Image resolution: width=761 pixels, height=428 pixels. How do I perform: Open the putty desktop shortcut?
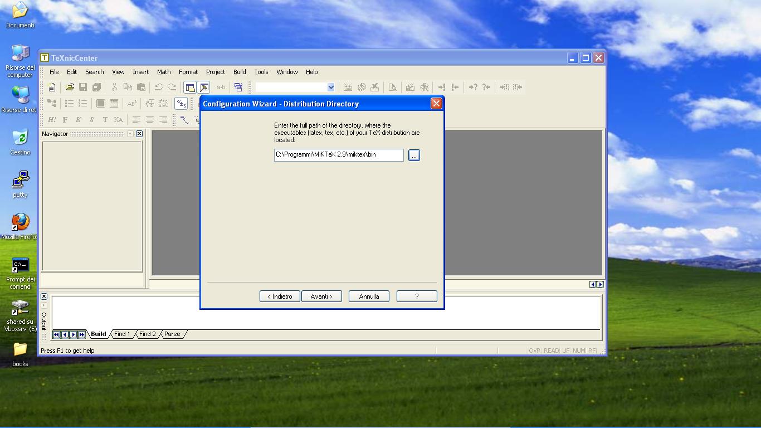(21, 184)
